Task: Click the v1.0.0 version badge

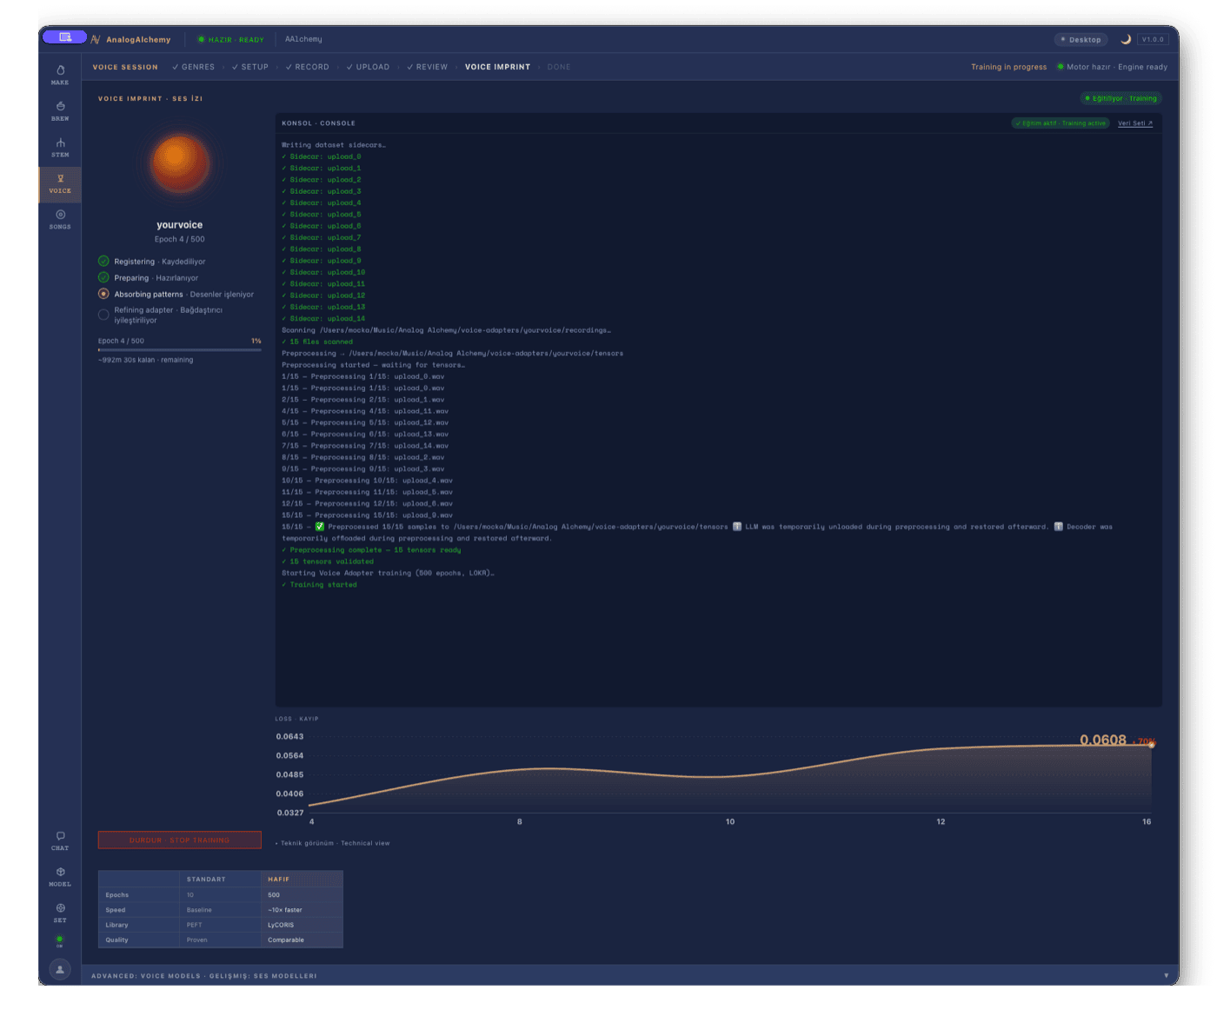Action: point(1153,39)
